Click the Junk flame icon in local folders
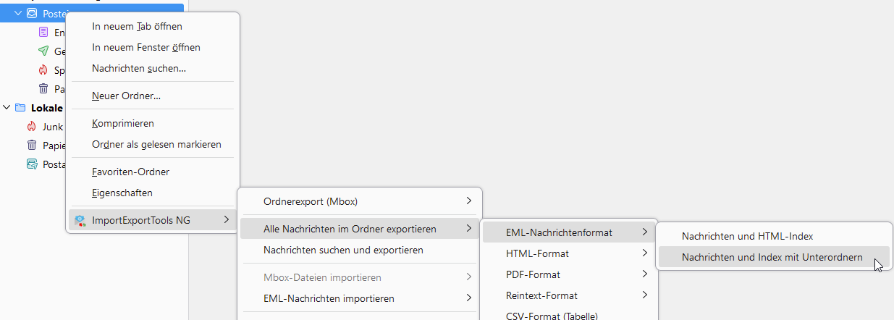This screenshot has width=894, height=320. 32,127
